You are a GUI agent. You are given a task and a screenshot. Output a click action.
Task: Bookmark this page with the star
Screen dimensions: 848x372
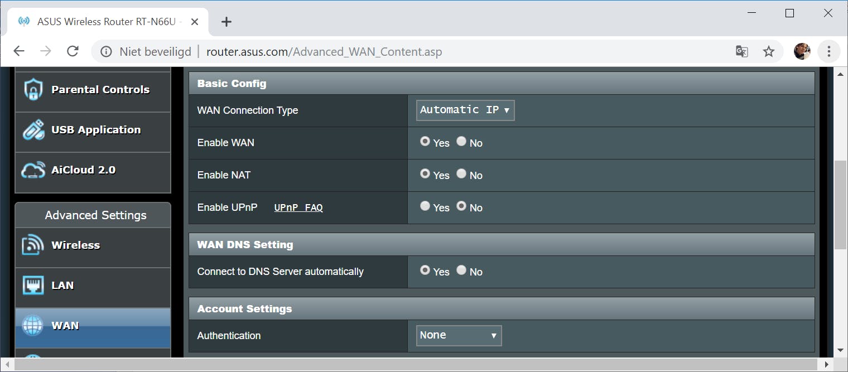pos(769,52)
